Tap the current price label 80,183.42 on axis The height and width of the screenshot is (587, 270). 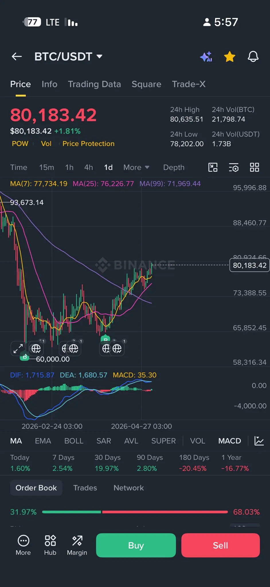click(x=249, y=265)
